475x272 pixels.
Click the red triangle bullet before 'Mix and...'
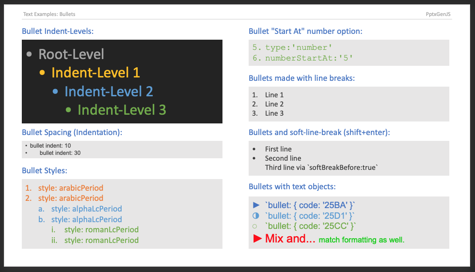pyautogui.click(x=257, y=239)
